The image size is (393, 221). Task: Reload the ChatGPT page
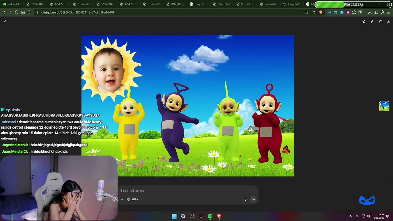coord(17,12)
